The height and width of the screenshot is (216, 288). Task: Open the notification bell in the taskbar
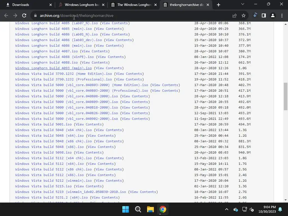pos(280,209)
